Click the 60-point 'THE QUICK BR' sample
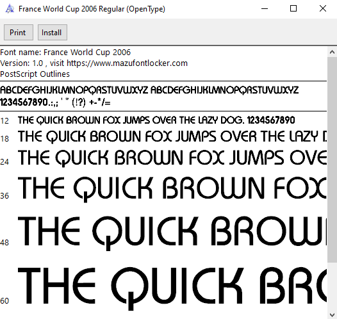 point(172,288)
